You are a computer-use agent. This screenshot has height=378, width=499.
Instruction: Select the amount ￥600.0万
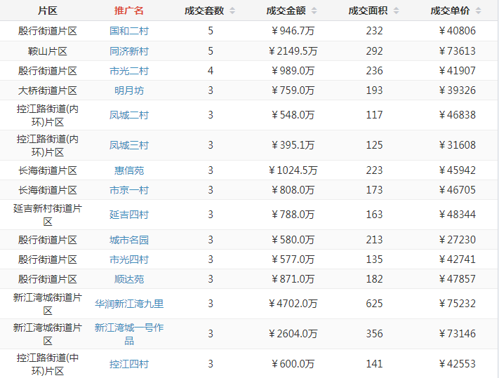293,364
